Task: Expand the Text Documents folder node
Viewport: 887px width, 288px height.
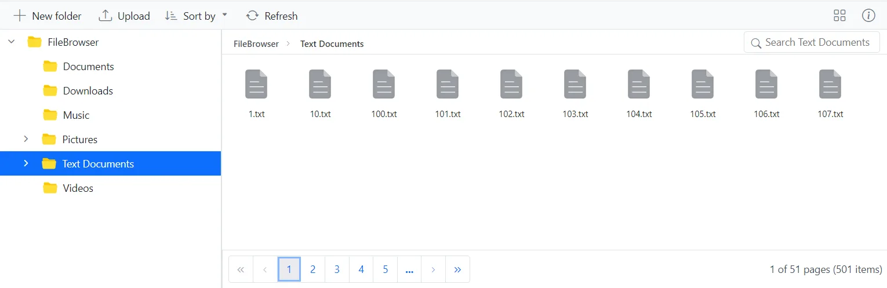Action: (x=26, y=163)
